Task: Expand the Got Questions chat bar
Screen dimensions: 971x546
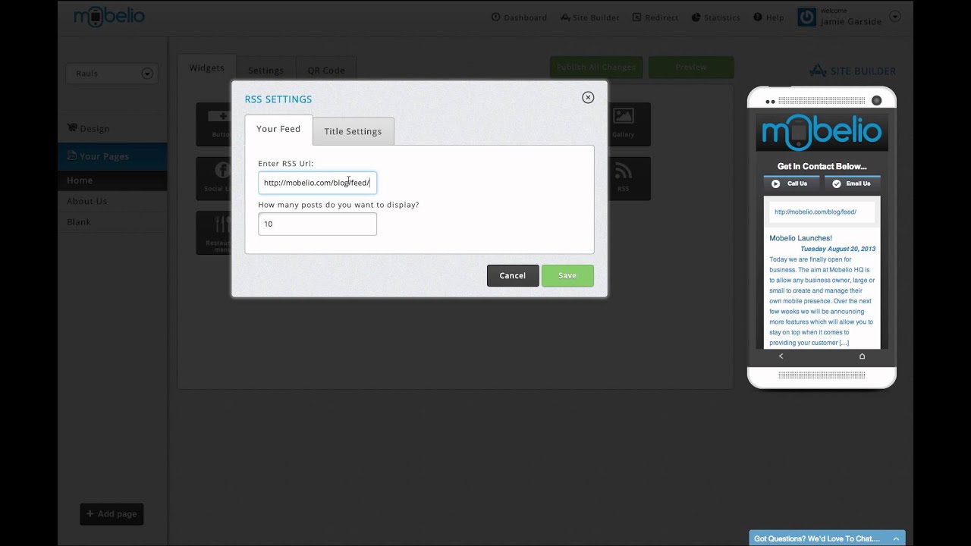Action: [827, 538]
